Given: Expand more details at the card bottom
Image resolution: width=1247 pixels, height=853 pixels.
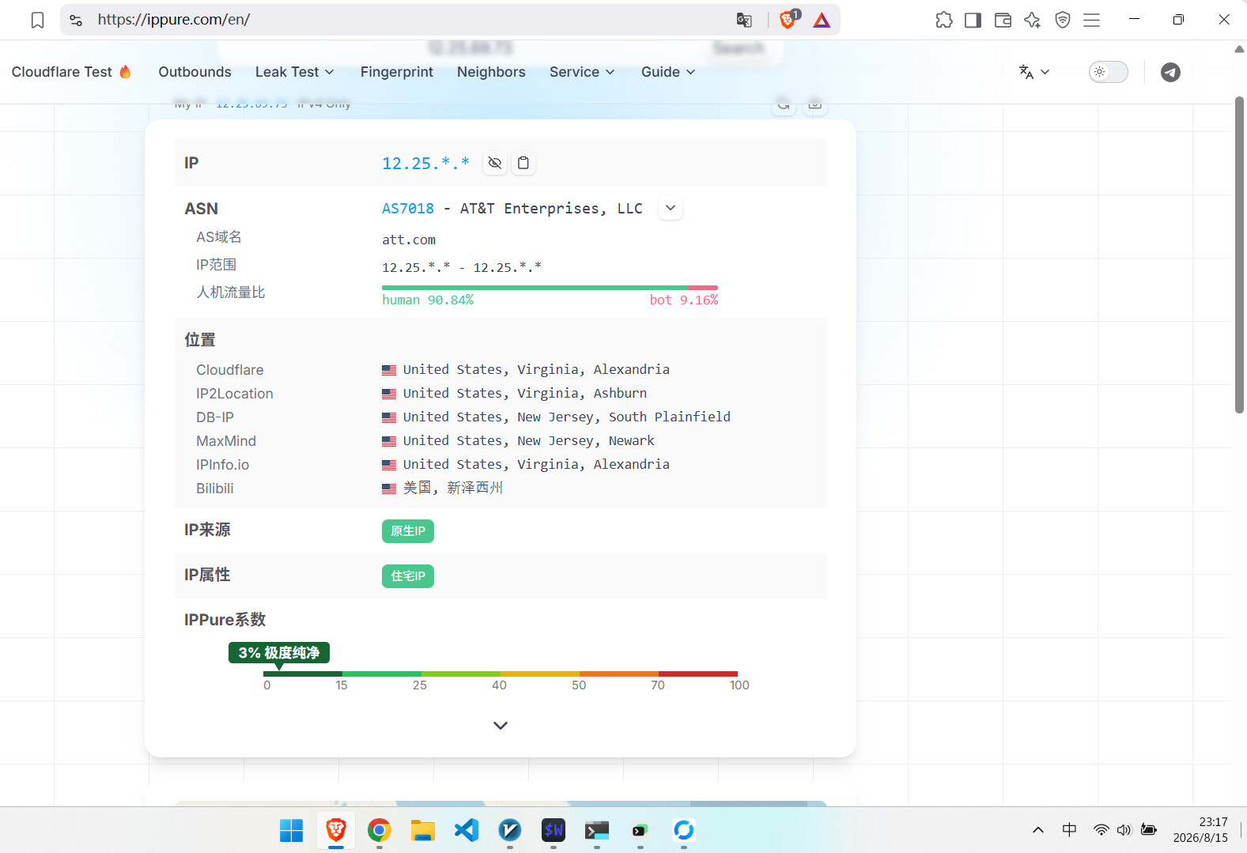Looking at the screenshot, I should tap(501, 726).
